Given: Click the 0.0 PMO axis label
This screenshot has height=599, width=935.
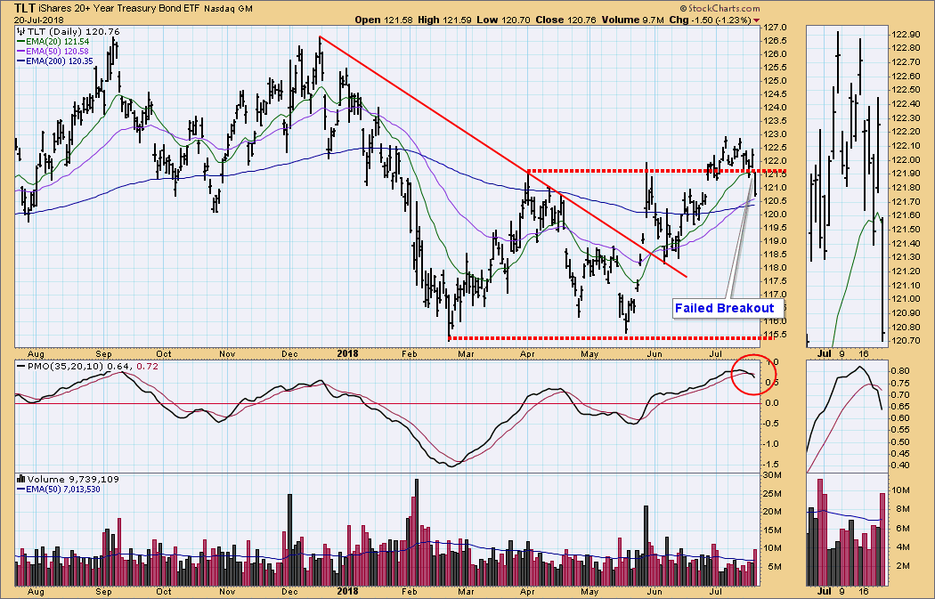Looking at the screenshot, I should (x=772, y=403).
